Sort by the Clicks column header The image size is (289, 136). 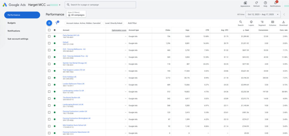pos(168,30)
